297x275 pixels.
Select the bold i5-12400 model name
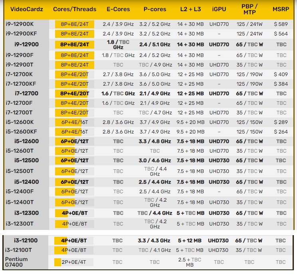tap(26, 182)
